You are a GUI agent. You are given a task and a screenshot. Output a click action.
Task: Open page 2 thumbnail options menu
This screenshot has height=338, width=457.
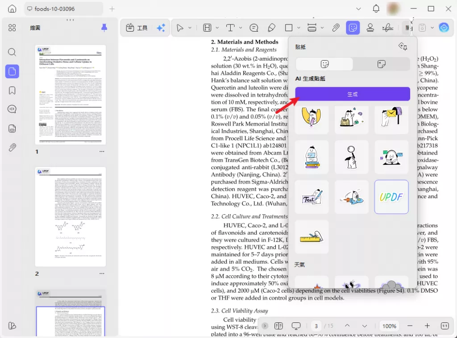point(102,273)
